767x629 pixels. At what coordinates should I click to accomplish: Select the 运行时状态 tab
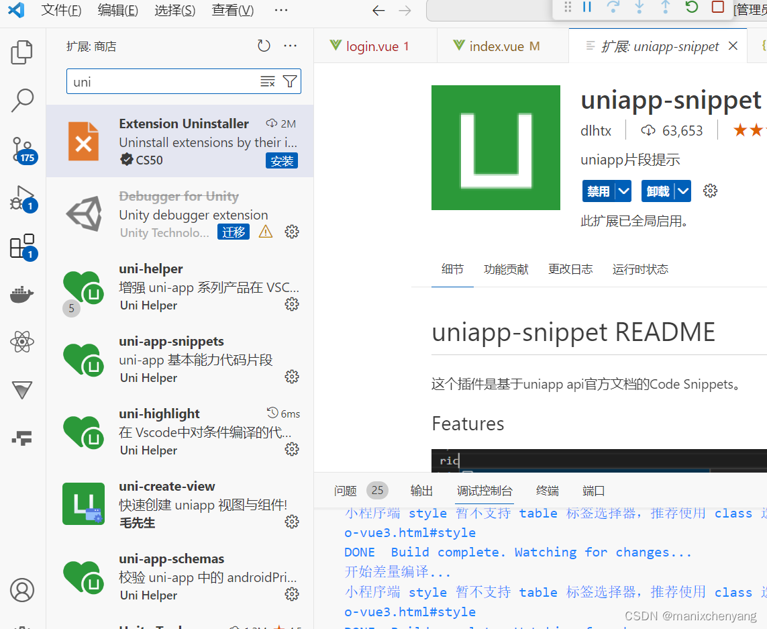tap(640, 269)
